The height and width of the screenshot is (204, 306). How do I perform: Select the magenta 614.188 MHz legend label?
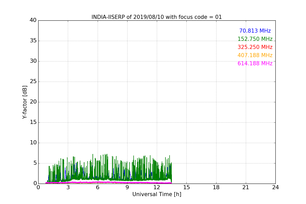coord(255,63)
